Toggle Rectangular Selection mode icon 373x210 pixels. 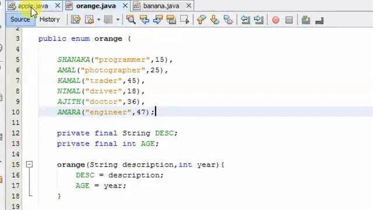coord(185,20)
